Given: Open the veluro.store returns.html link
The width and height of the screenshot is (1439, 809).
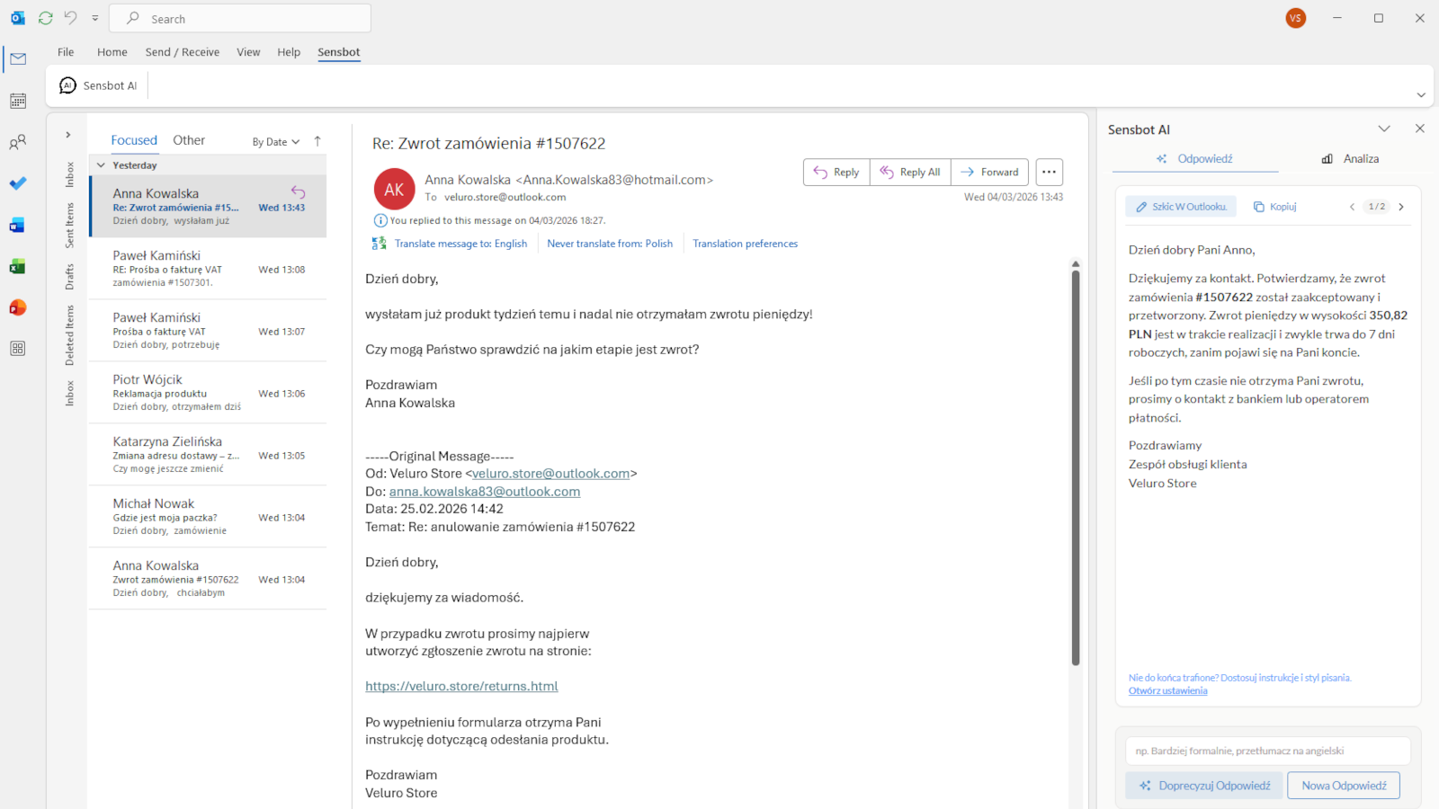Looking at the screenshot, I should pyautogui.click(x=461, y=687).
